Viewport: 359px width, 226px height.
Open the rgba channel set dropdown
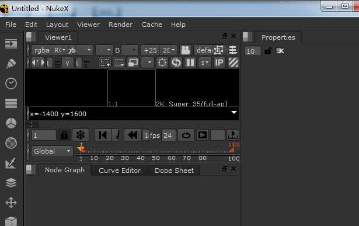coord(41,50)
